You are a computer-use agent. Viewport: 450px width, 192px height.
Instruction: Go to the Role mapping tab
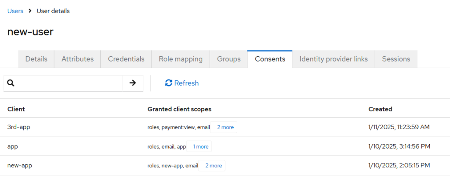(x=181, y=59)
